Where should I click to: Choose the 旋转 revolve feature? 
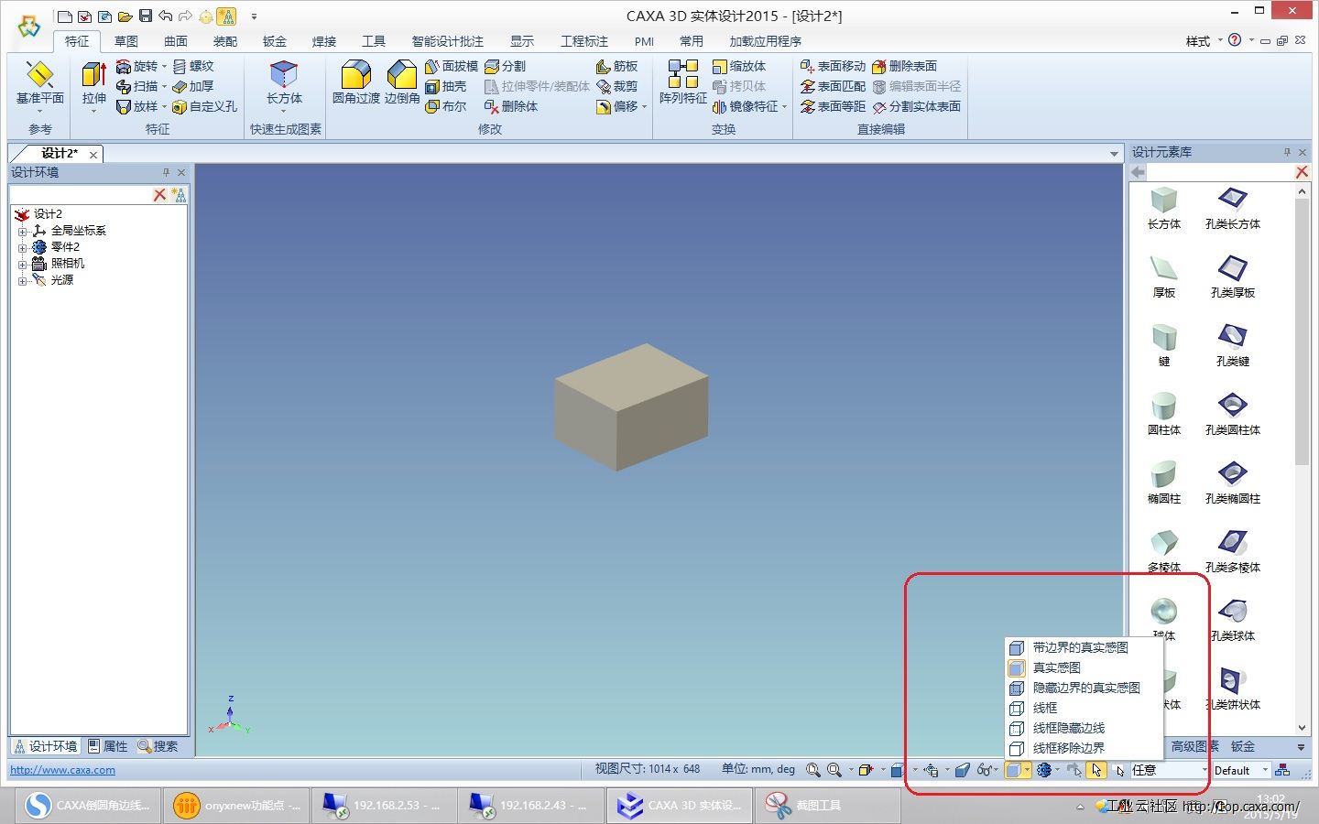(137, 66)
